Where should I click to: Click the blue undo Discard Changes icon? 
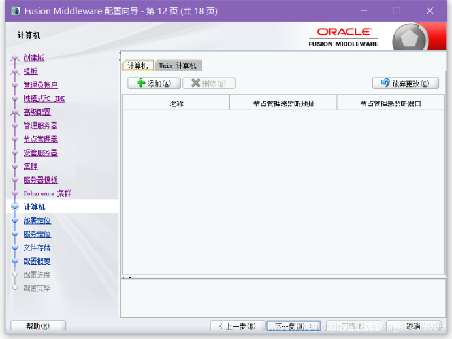click(385, 83)
